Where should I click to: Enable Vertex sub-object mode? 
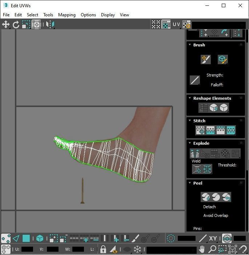(6, 239)
